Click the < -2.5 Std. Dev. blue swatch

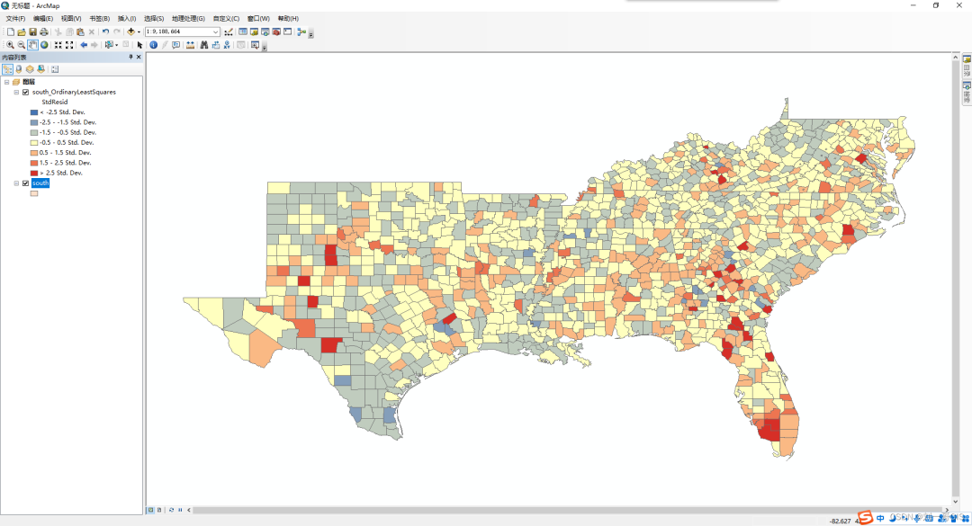pos(34,112)
